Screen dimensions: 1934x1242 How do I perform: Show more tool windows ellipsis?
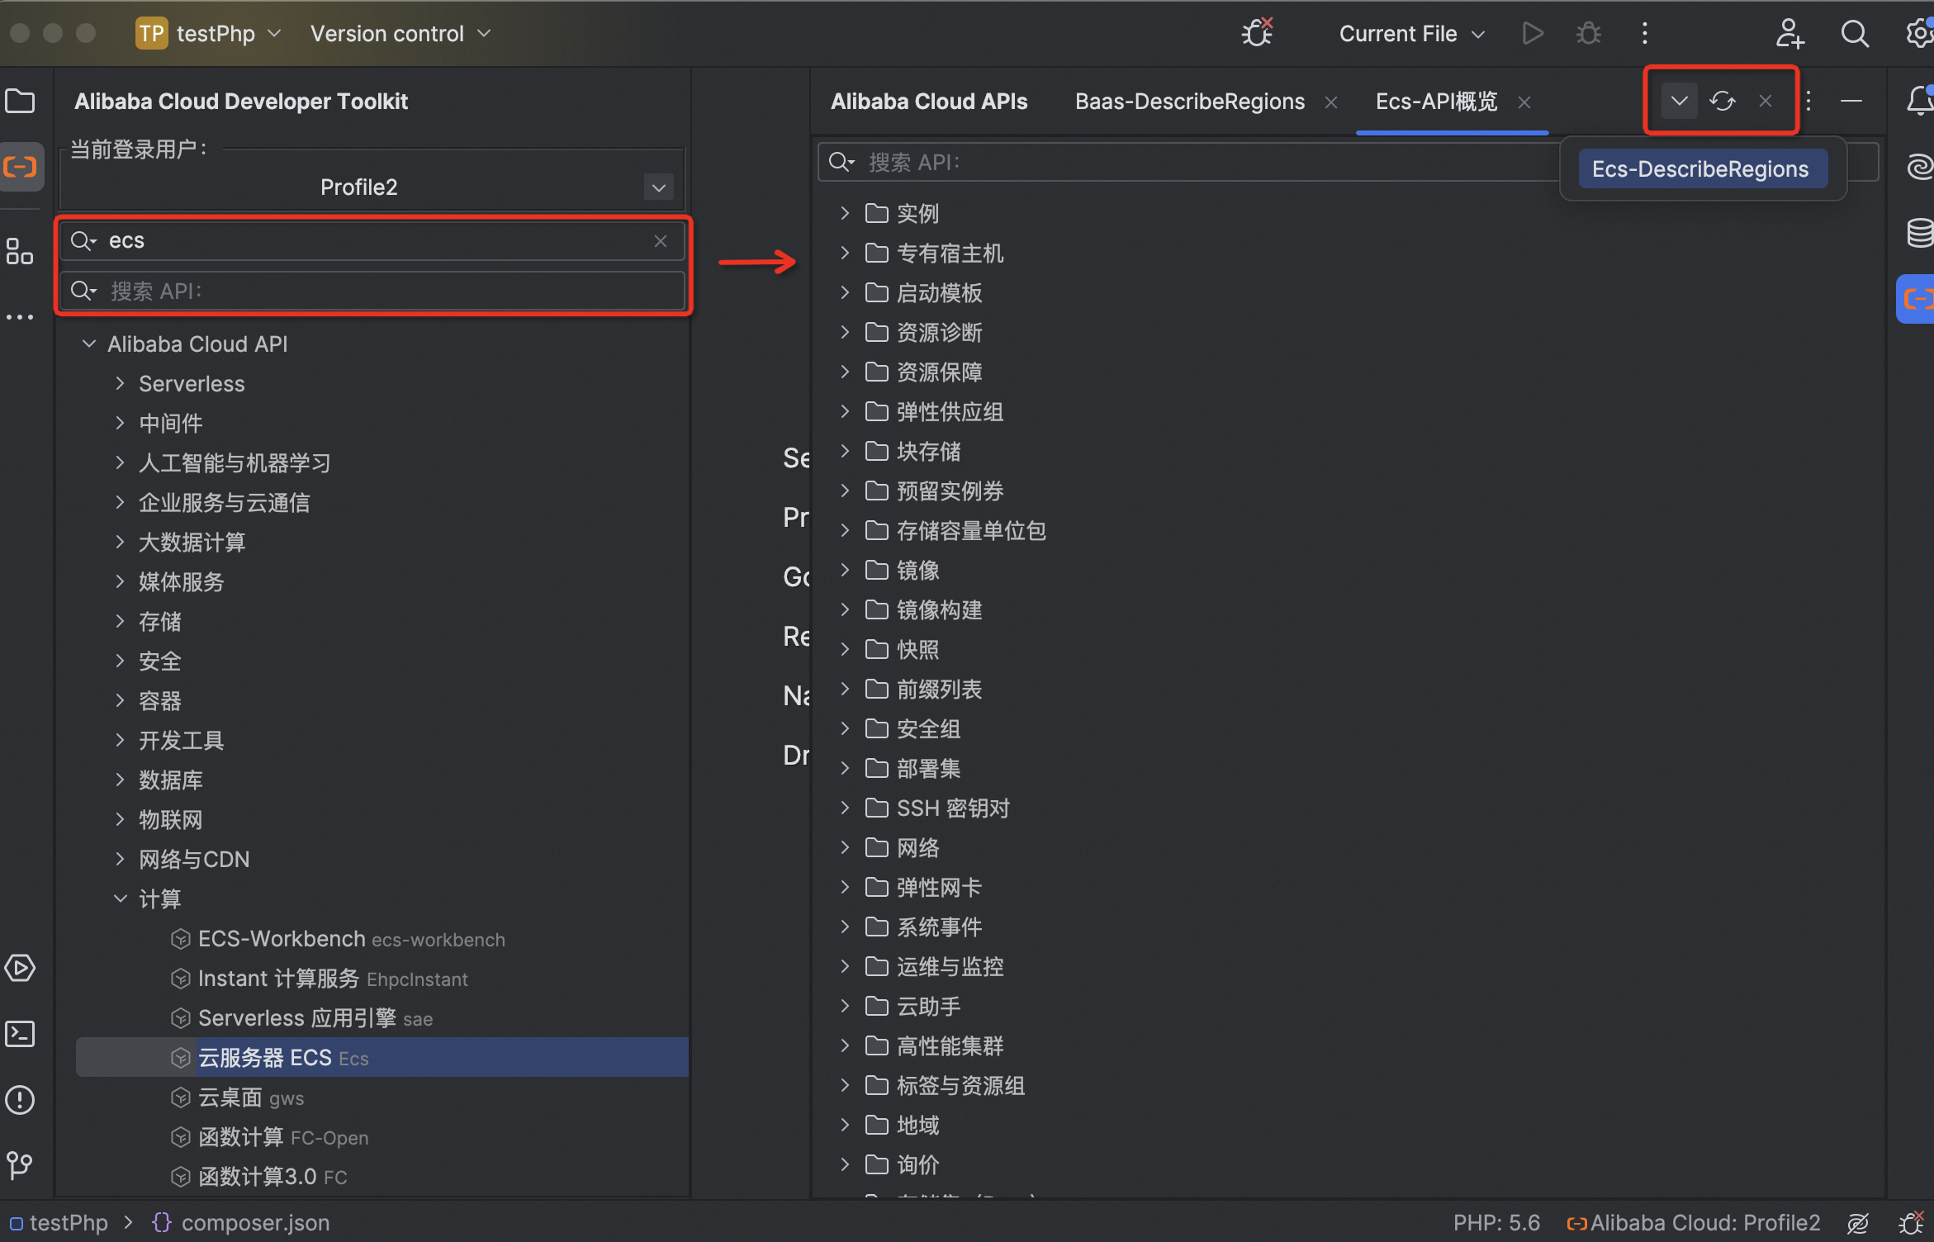click(20, 317)
